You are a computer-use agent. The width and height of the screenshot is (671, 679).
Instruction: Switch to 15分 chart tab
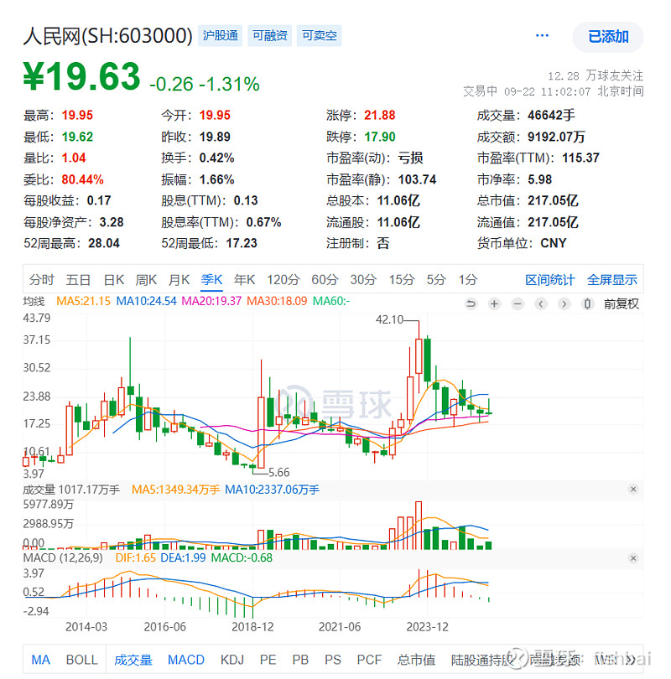click(402, 280)
